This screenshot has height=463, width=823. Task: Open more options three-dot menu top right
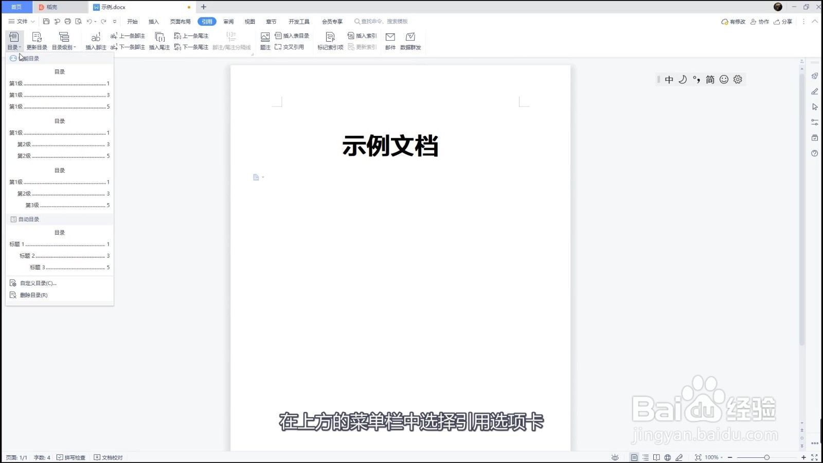(x=803, y=22)
